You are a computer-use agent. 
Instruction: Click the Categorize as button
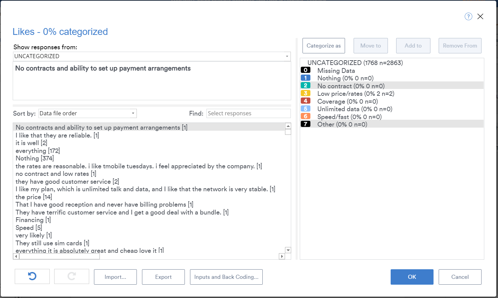click(x=323, y=46)
